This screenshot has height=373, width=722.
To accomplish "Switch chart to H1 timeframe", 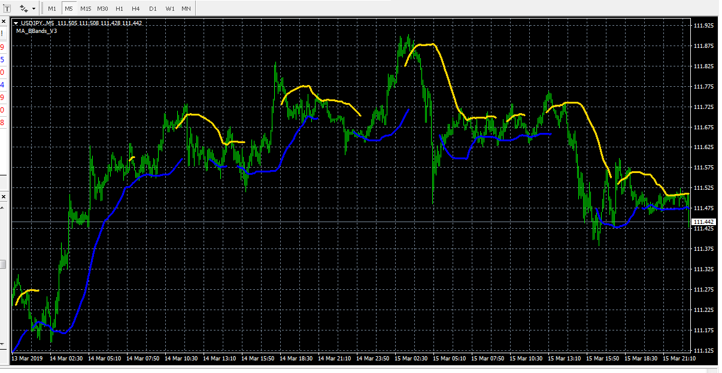I will tap(120, 9).
